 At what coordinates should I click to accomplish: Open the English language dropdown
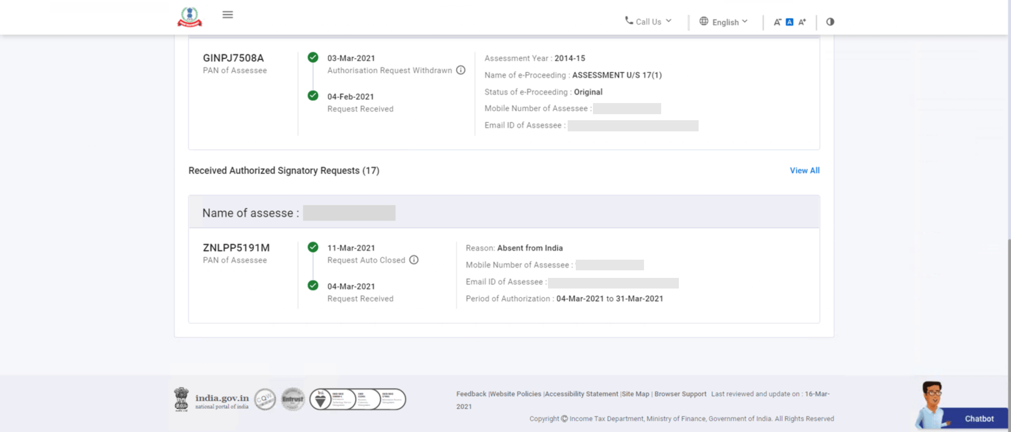coord(724,22)
